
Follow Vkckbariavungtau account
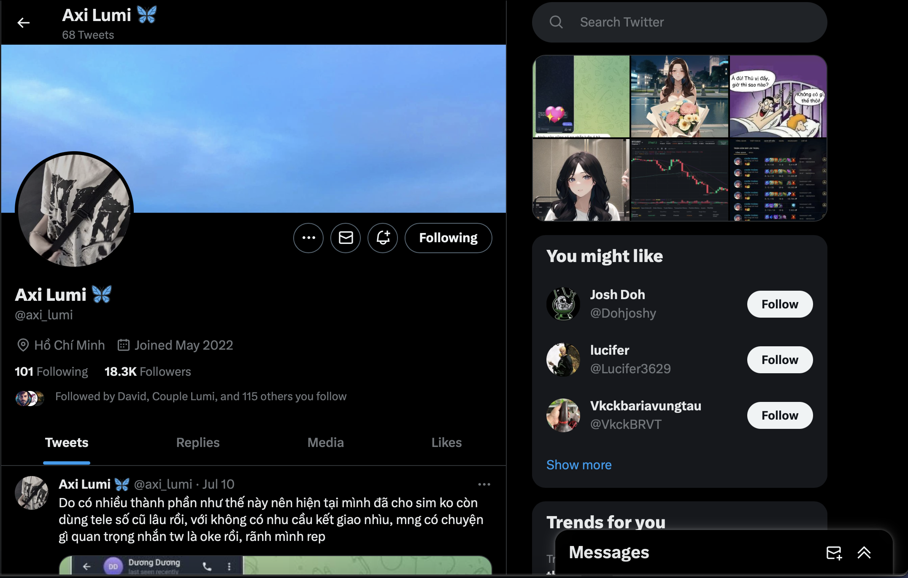[779, 415]
